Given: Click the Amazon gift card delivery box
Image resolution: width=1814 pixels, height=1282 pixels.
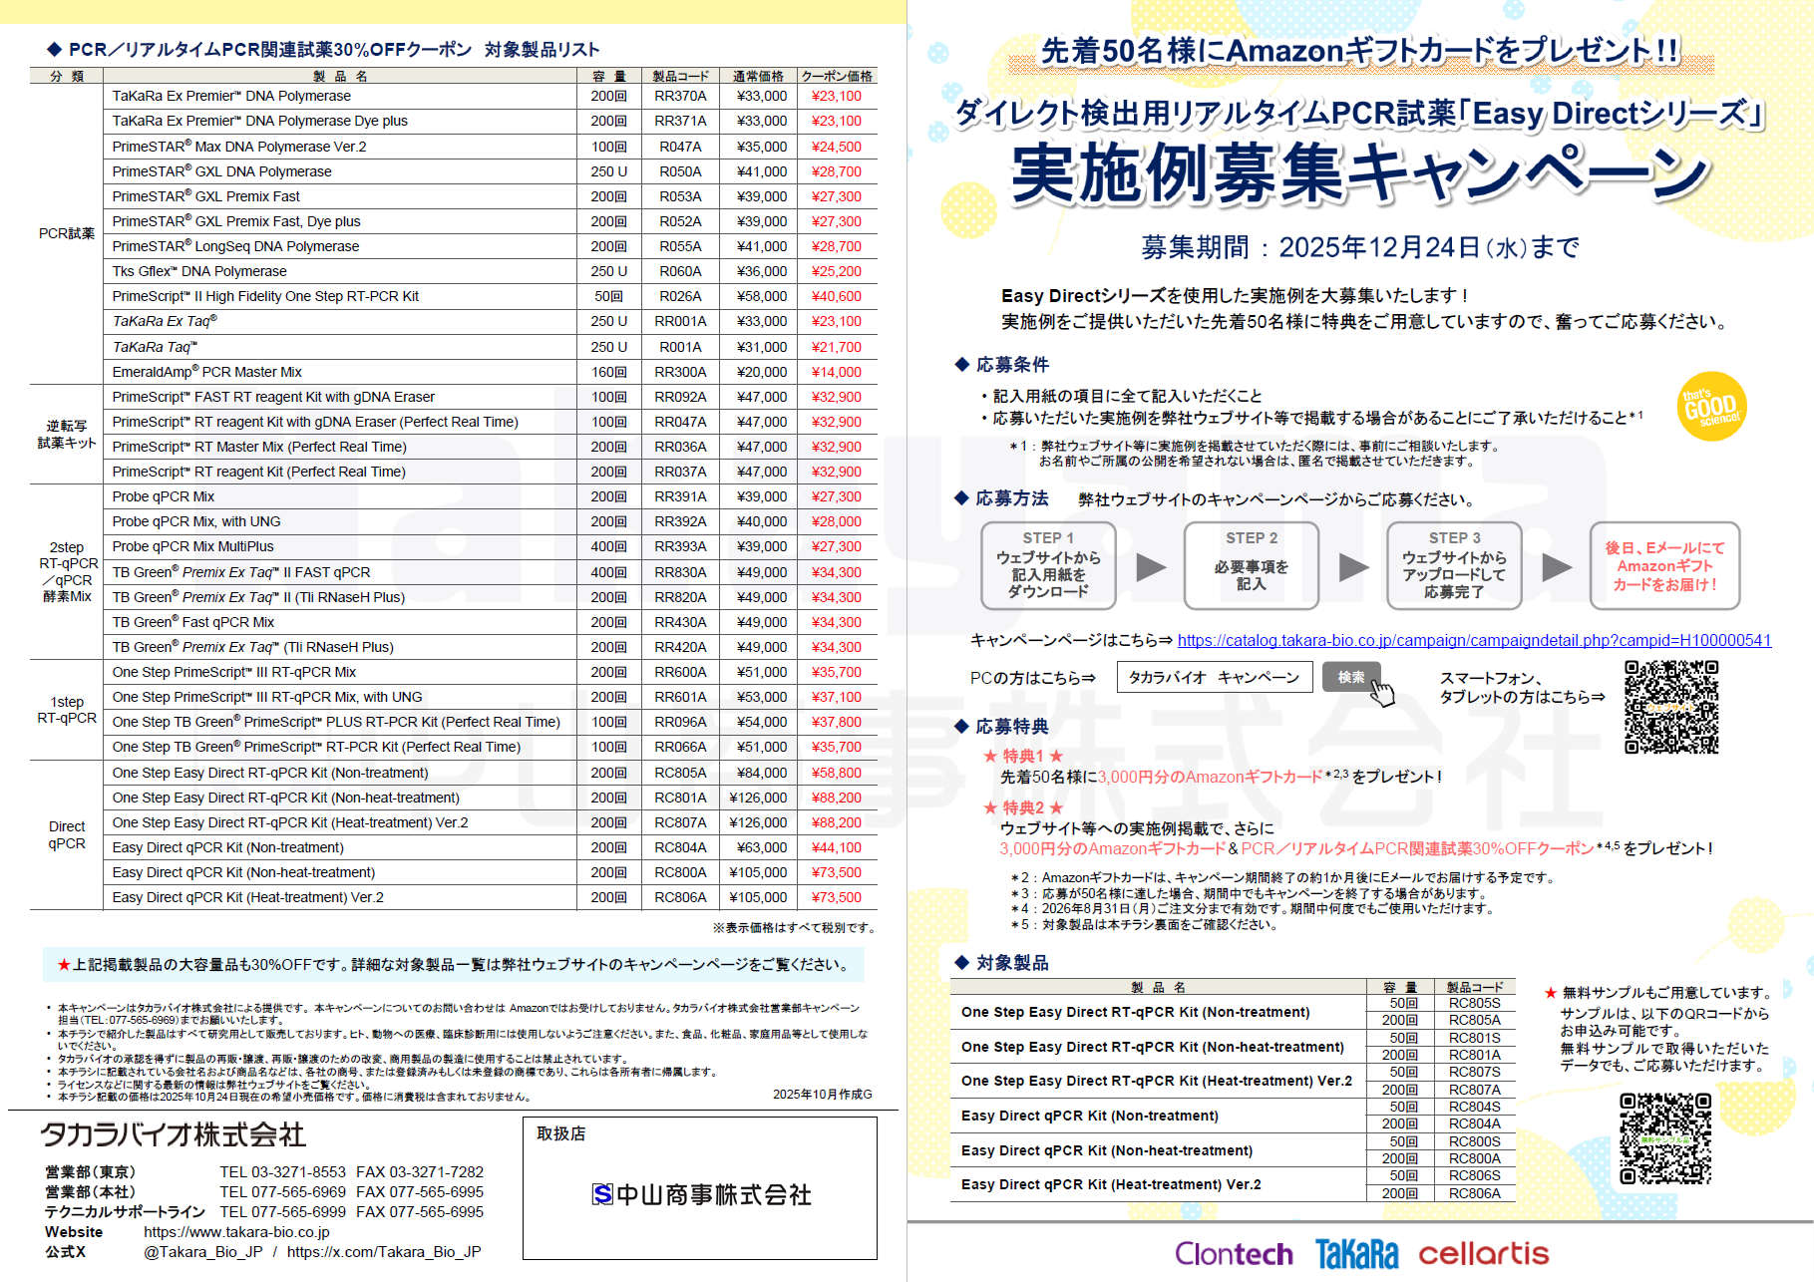Looking at the screenshot, I should pyautogui.click(x=1663, y=565).
